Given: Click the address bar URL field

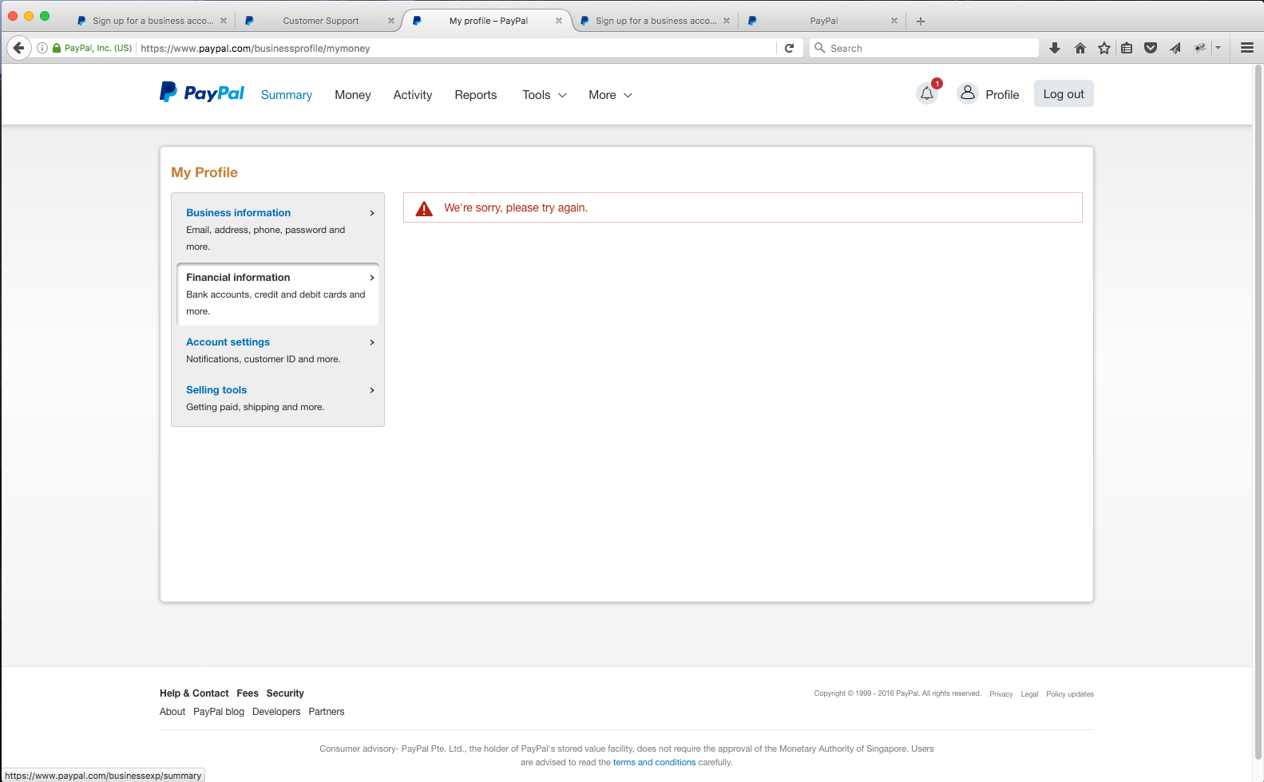Looking at the screenshot, I should (x=455, y=48).
